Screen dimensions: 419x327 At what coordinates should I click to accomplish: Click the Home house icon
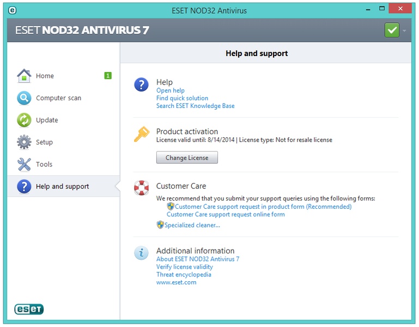coord(24,76)
